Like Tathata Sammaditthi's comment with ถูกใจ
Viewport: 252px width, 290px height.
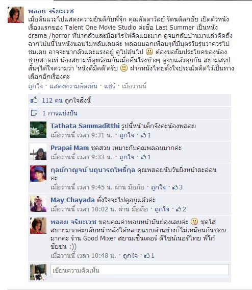[127, 135]
